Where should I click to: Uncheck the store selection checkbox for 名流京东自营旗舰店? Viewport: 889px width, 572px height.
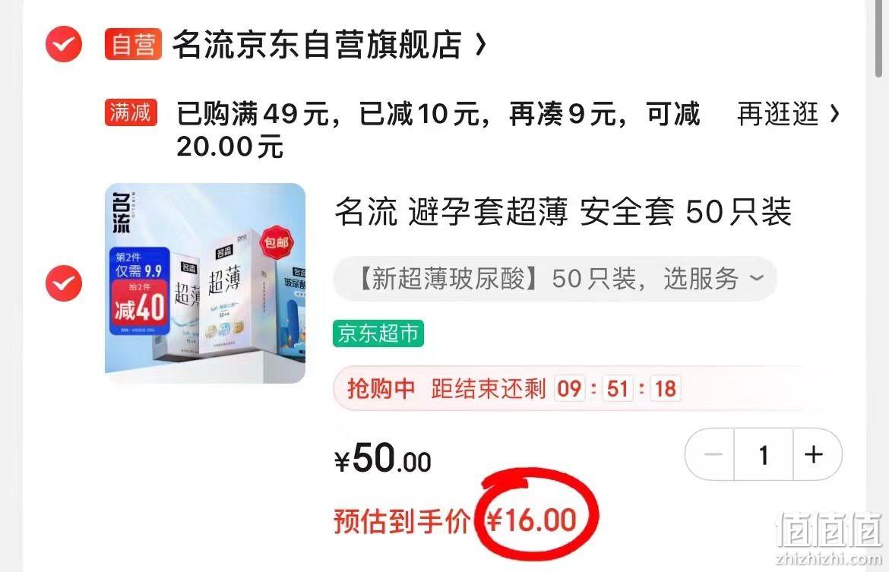64,43
